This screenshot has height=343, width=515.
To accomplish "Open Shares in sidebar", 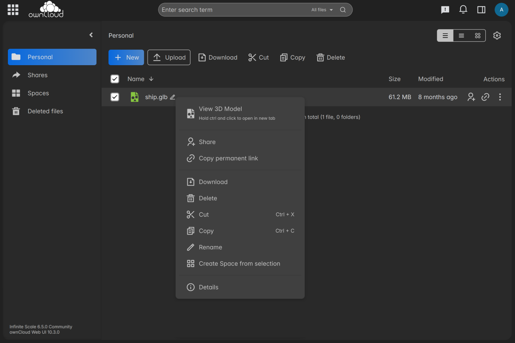I will (52, 75).
